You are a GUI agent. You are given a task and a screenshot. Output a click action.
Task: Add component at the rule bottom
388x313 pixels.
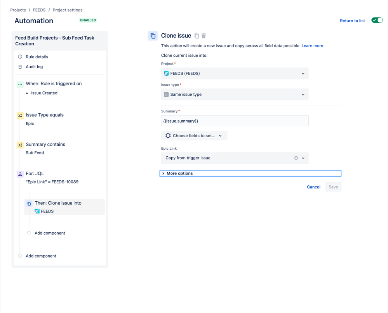pyautogui.click(x=41, y=256)
